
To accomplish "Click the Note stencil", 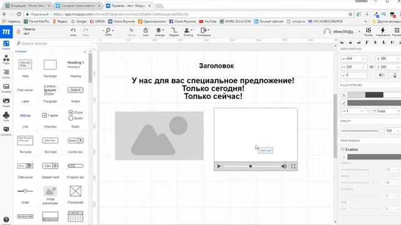I will 25,65.
